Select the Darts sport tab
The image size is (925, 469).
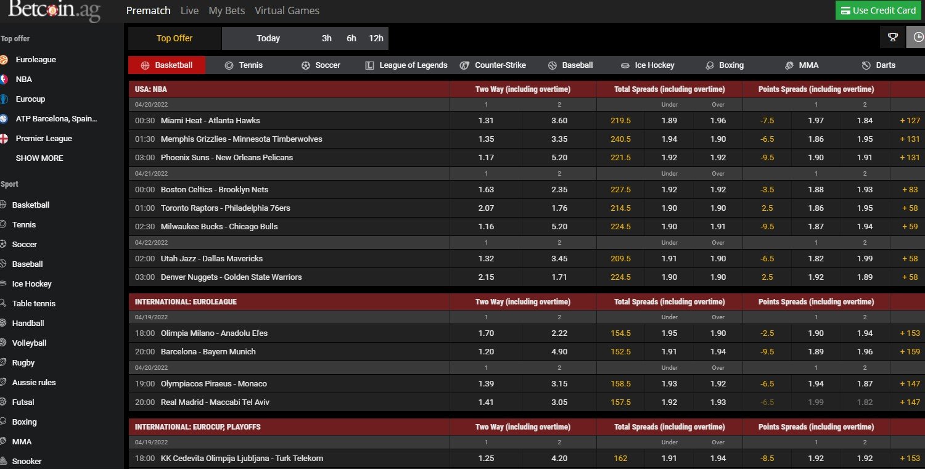879,65
